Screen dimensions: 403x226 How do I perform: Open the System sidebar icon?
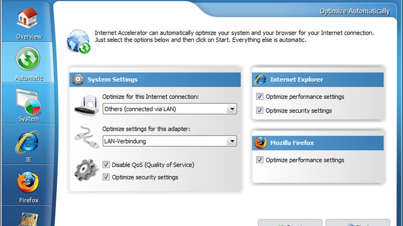pyautogui.click(x=28, y=102)
